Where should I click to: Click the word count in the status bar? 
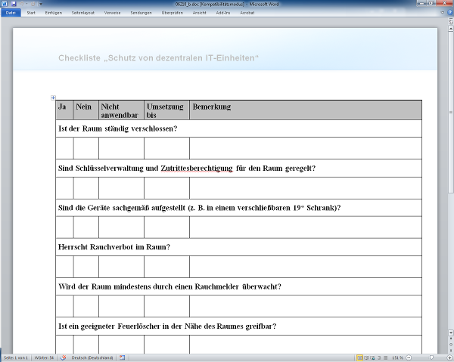(43, 357)
